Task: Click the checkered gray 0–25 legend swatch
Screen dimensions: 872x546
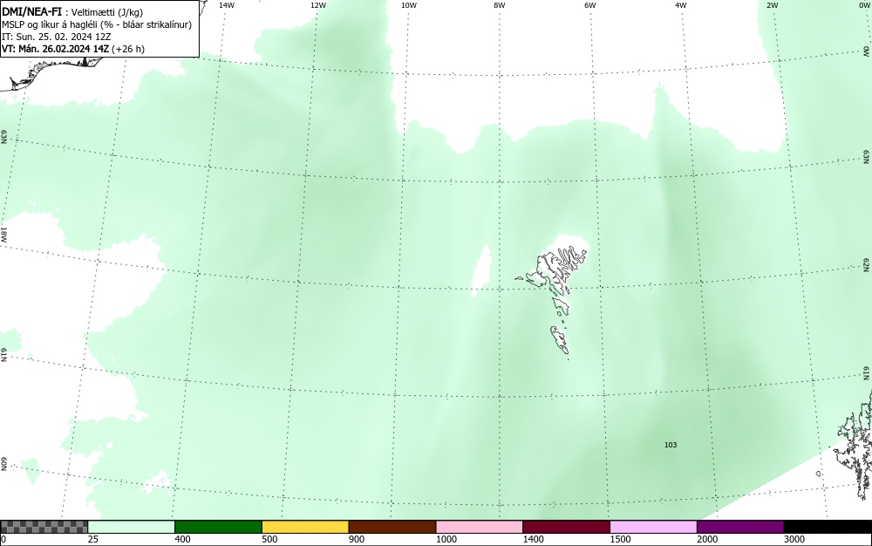Action: click(44, 527)
